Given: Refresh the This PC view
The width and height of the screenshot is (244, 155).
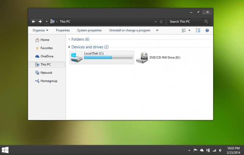Looking at the screenshot, I should pos(161,22).
